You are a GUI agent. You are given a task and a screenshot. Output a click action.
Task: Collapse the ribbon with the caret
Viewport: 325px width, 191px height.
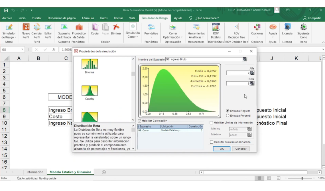tap(323, 42)
